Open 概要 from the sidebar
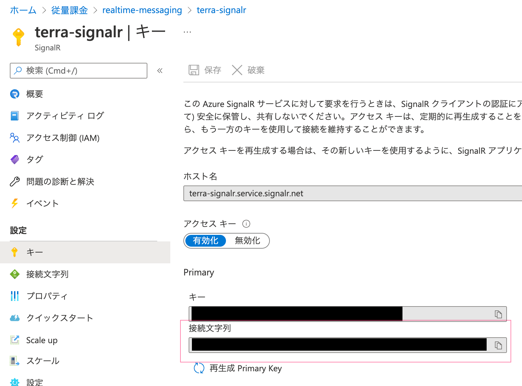The width and height of the screenshot is (522, 386). click(34, 94)
